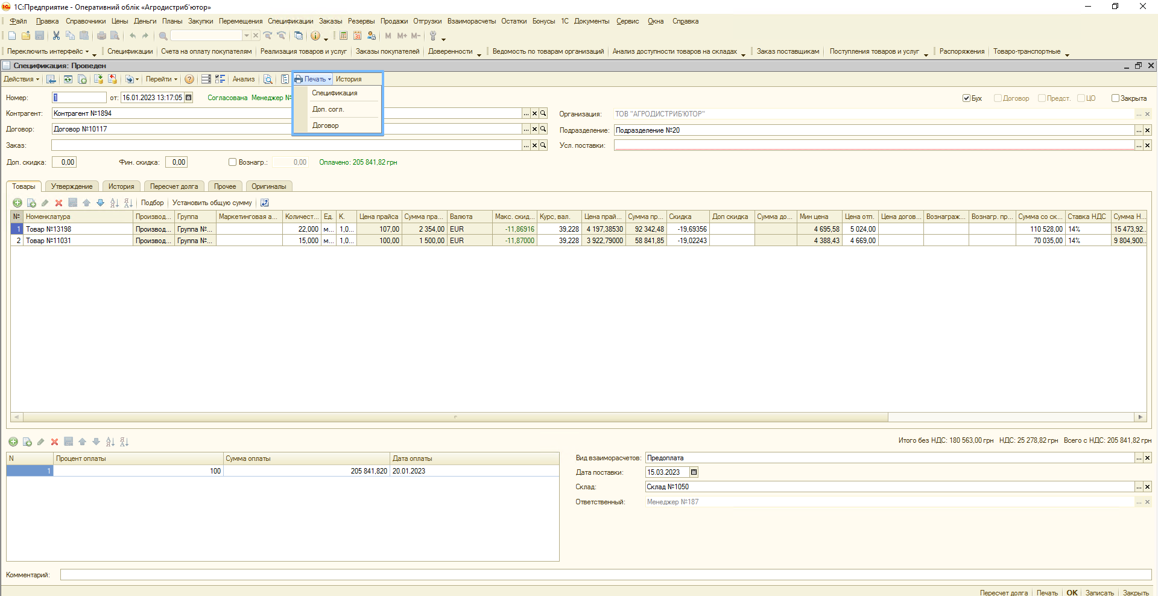Select Договор in the Печать menu
This screenshot has width=1158, height=596.
click(326, 125)
